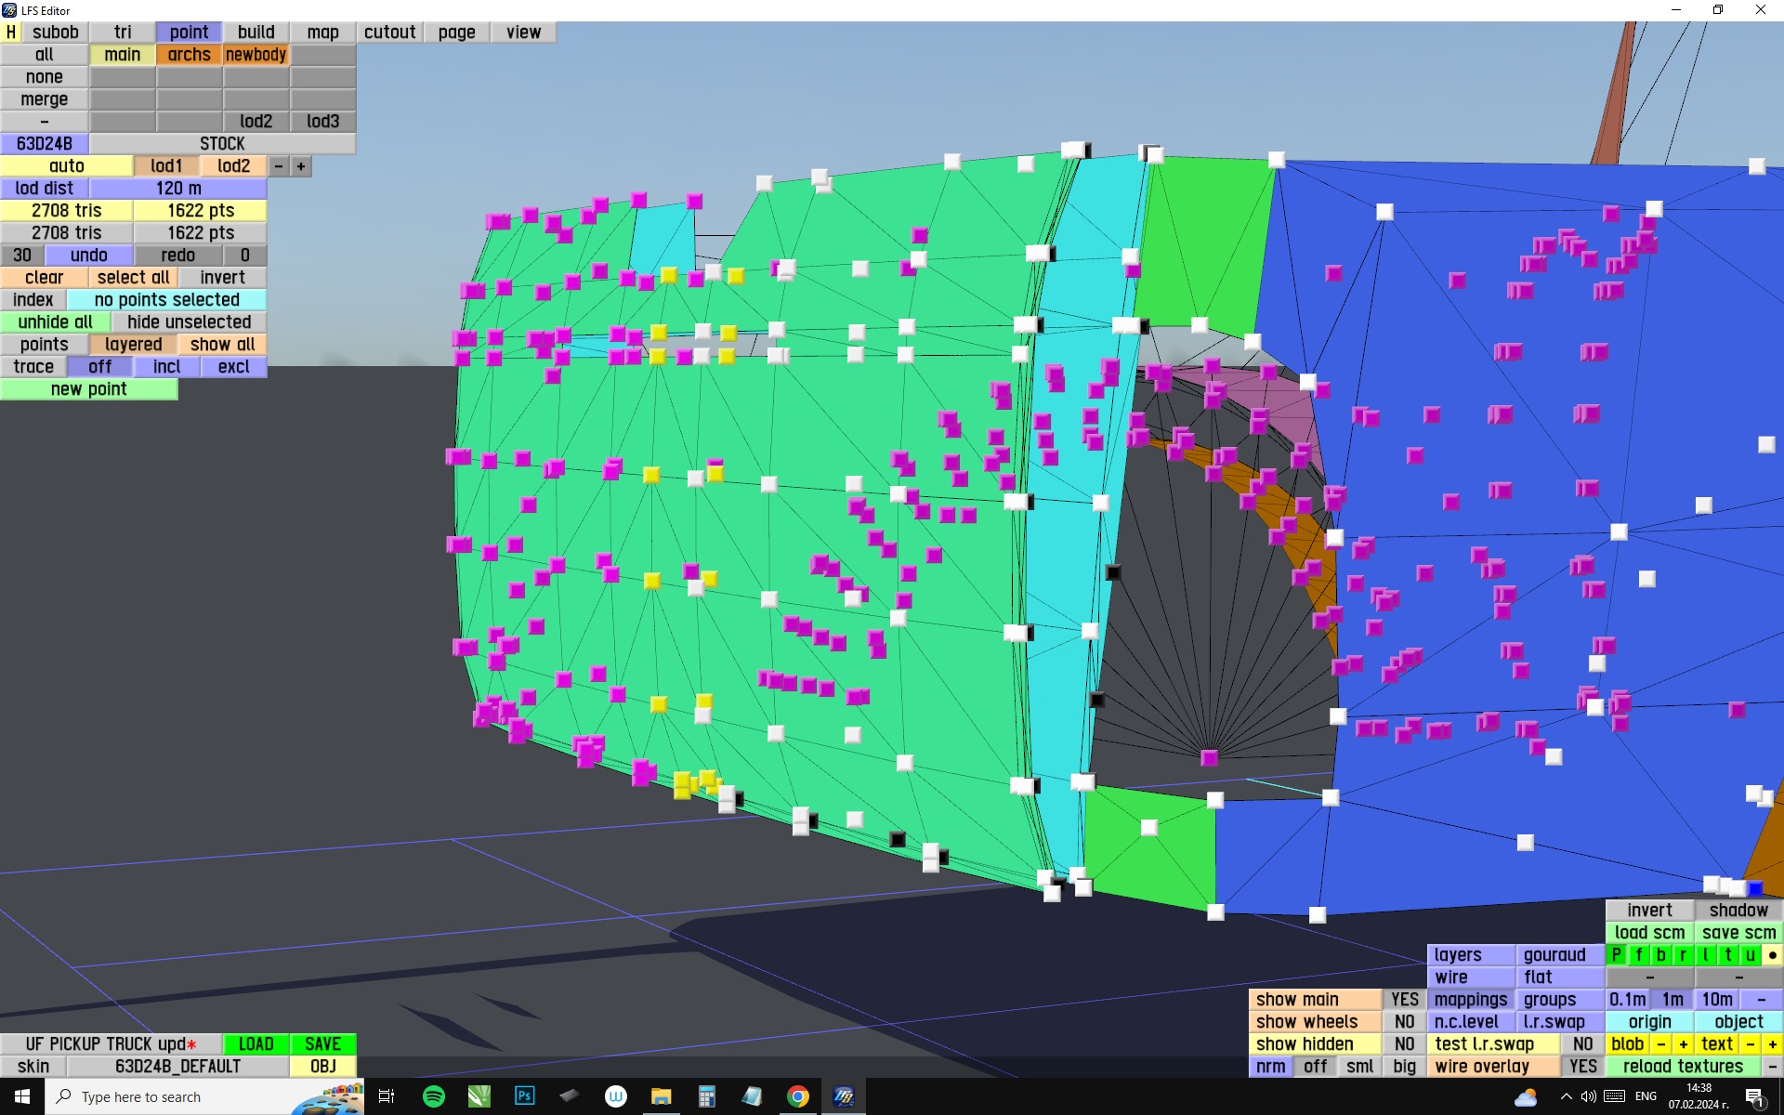Click the perspective 'P' view button
The width and height of the screenshot is (1784, 1115).
point(1616,954)
